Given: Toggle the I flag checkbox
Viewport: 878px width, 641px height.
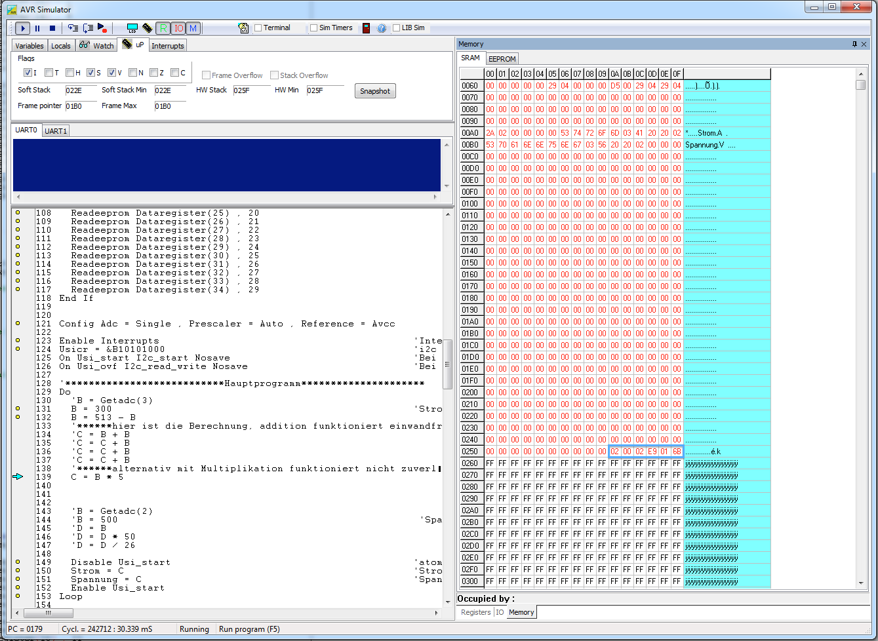Looking at the screenshot, I should point(28,73).
